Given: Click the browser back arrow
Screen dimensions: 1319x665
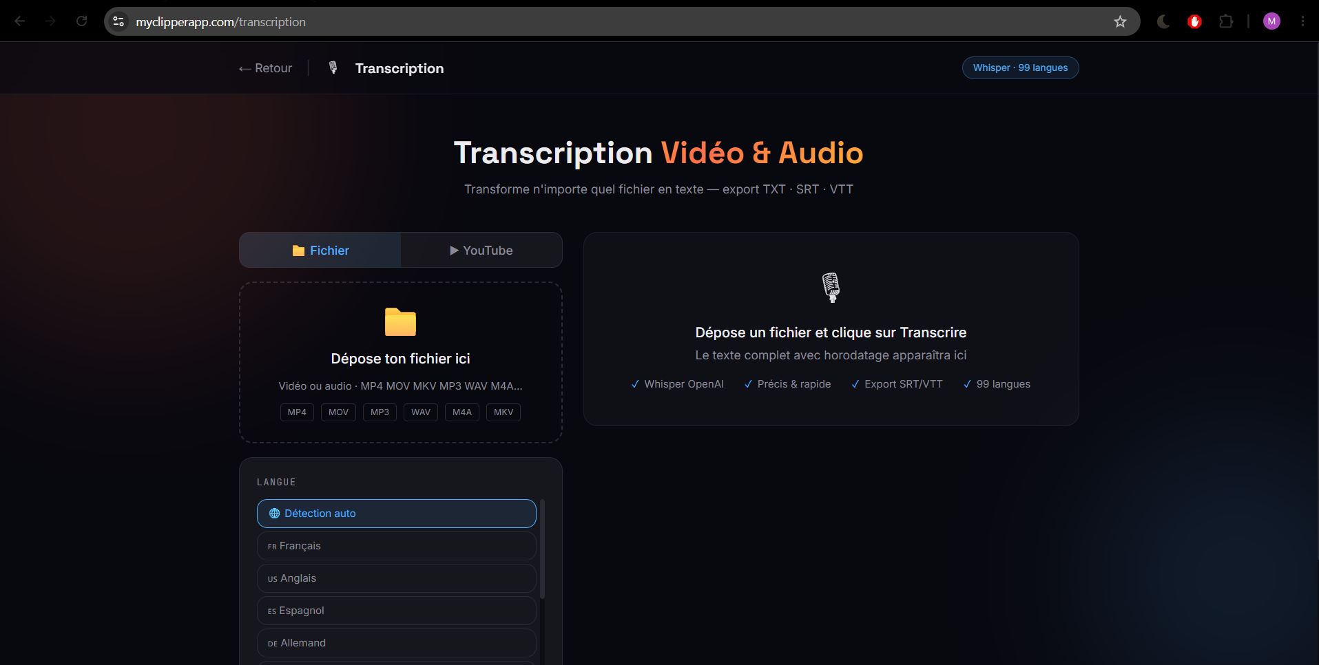Looking at the screenshot, I should (x=20, y=21).
